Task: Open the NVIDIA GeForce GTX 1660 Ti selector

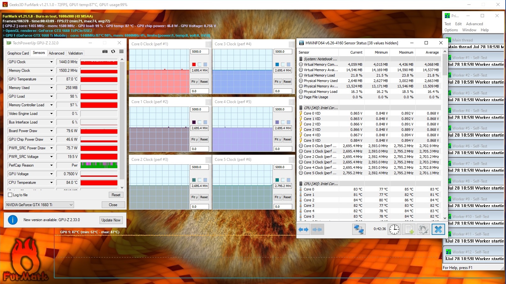Action: pyautogui.click(x=40, y=205)
